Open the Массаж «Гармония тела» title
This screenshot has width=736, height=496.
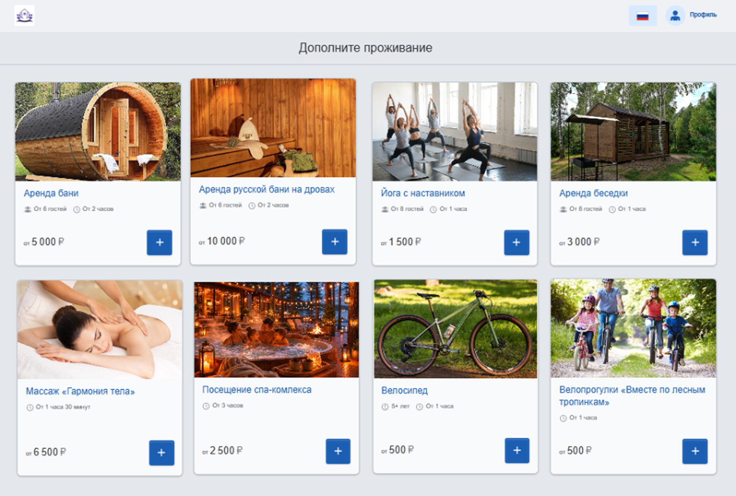tap(80, 391)
